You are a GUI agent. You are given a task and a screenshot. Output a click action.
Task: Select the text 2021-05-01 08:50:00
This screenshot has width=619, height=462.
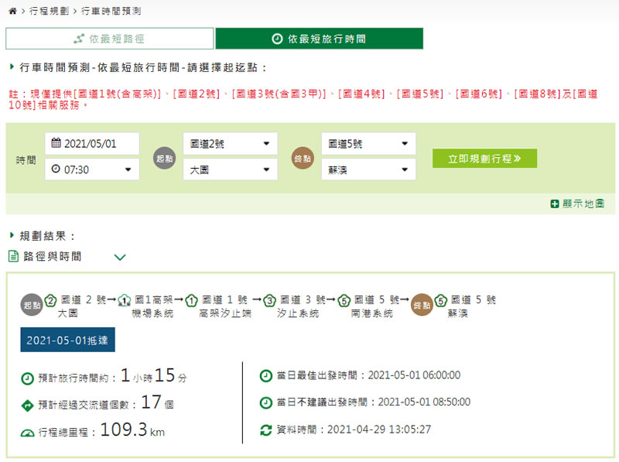tap(424, 402)
